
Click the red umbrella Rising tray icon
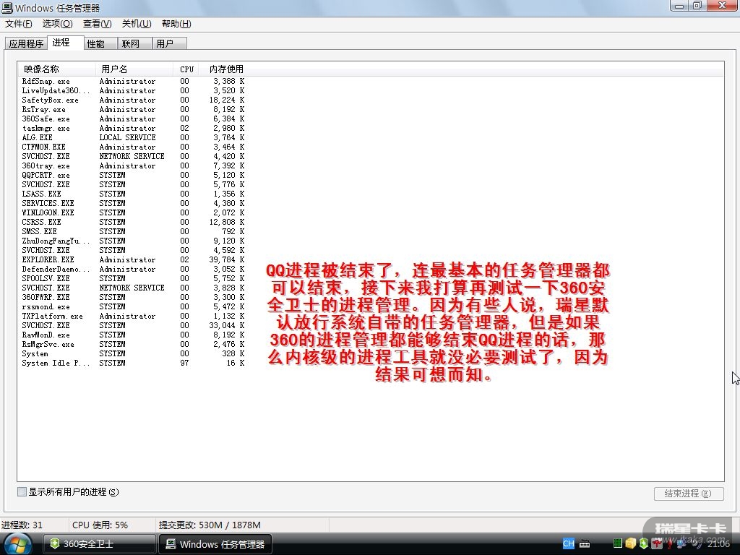[x=670, y=543]
